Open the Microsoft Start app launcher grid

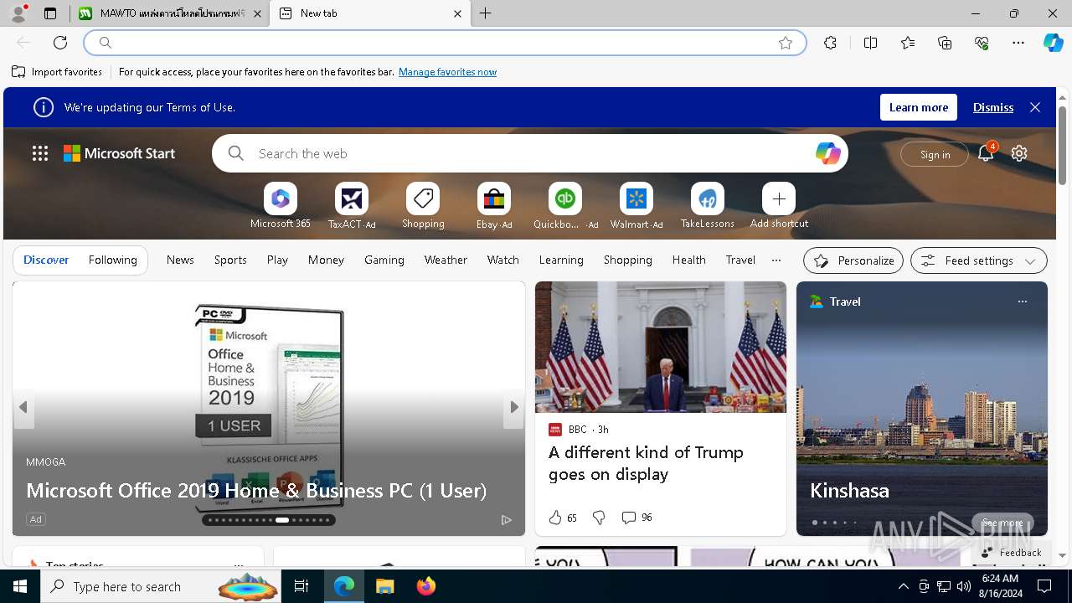(40, 153)
